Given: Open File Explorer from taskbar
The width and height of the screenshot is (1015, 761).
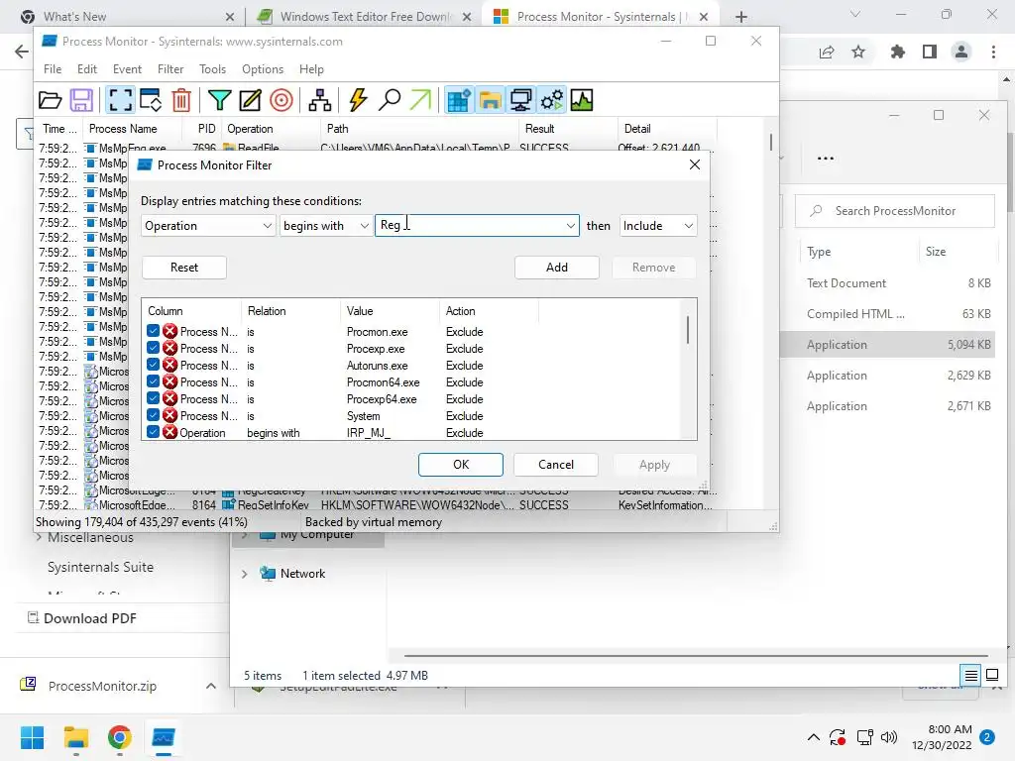Looking at the screenshot, I should pos(75,737).
